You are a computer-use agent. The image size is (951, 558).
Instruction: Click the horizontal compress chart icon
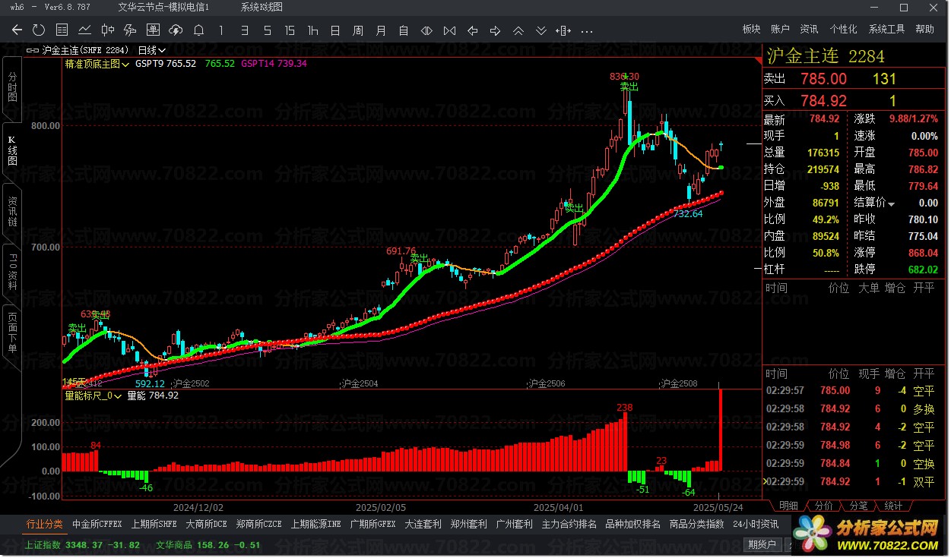(449, 30)
